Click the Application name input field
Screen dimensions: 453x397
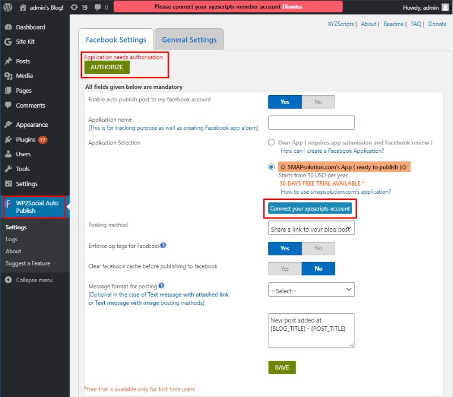[311, 122]
